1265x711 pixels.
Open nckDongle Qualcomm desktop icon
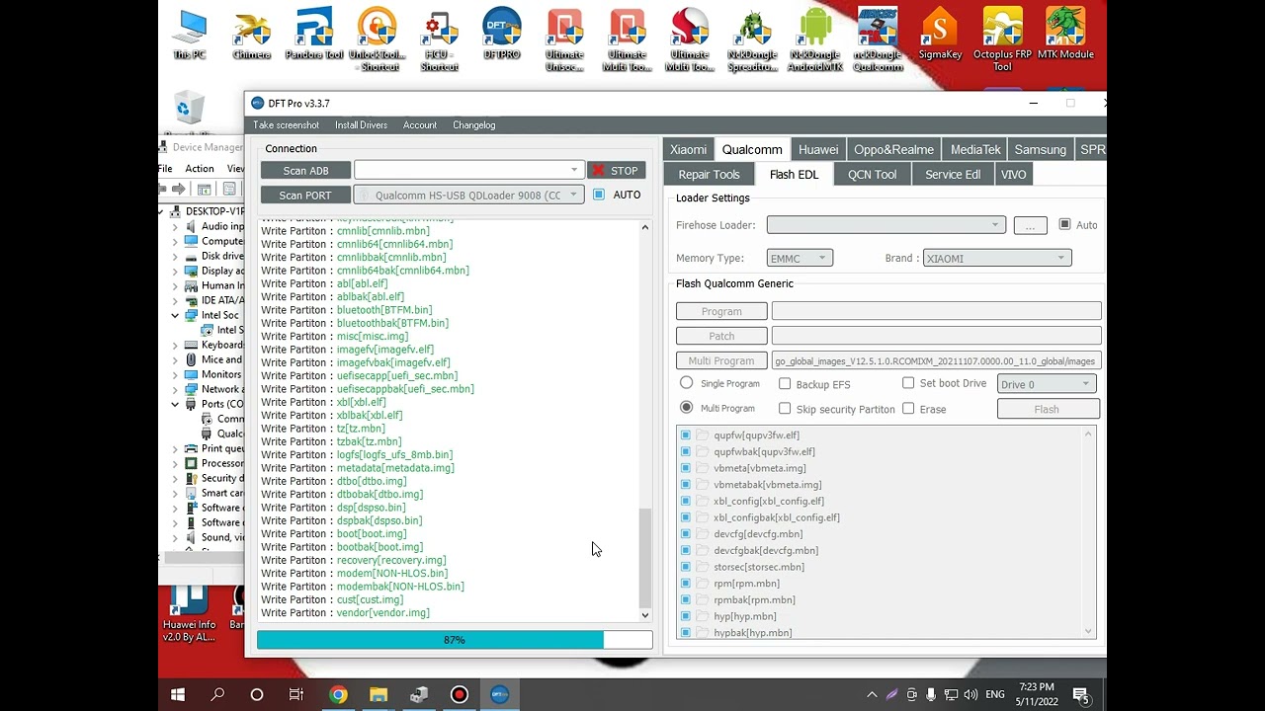coord(877,39)
